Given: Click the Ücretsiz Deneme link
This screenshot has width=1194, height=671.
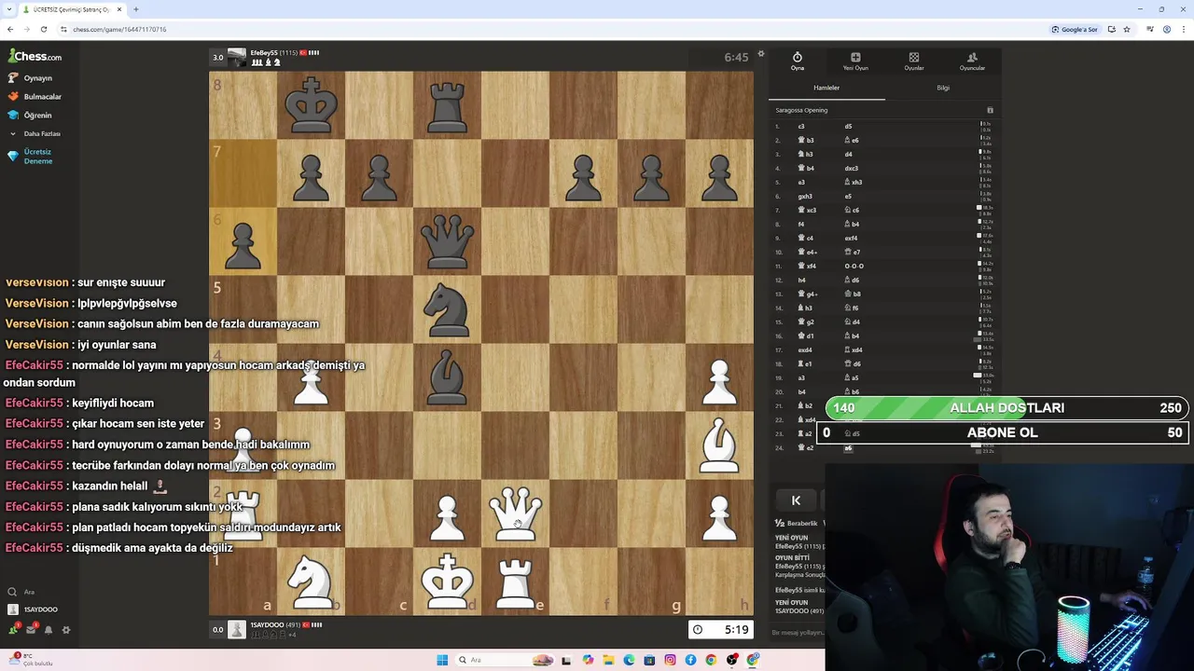Looking at the screenshot, I should [x=32, y=157].
